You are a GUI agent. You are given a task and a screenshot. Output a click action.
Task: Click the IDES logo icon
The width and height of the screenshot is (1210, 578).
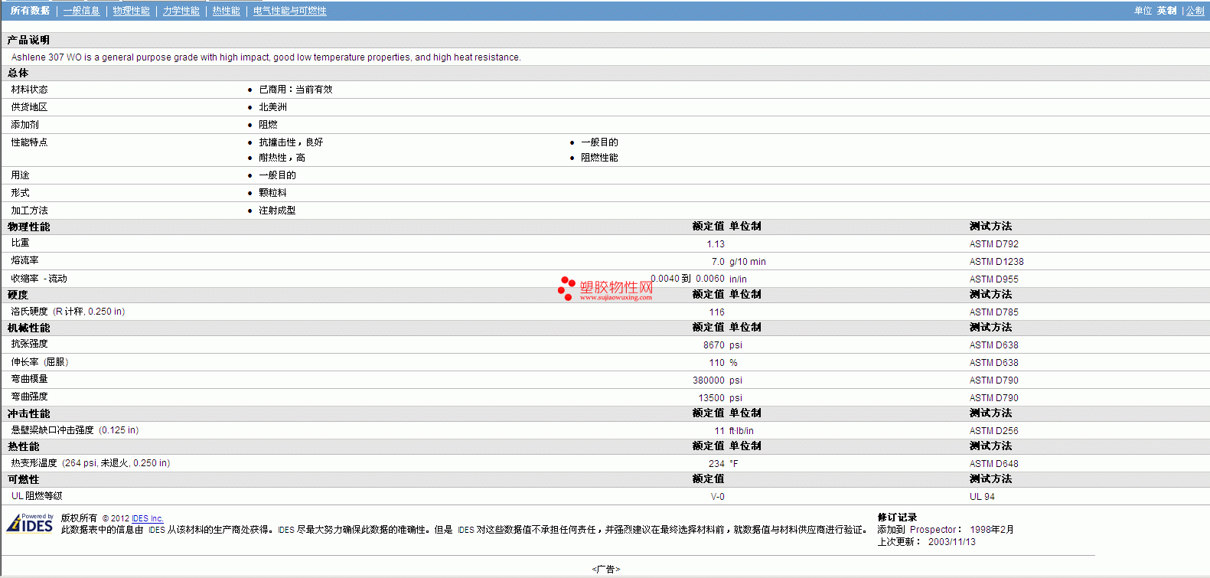click(30, 523)
